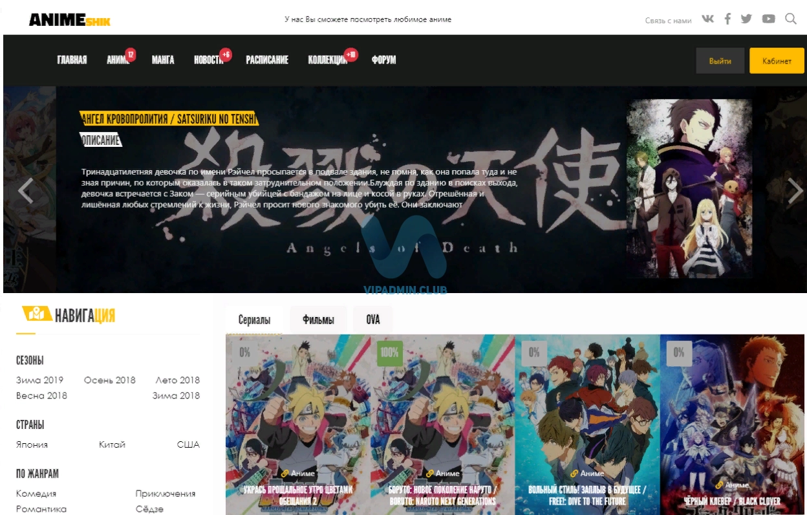Click the Выйти logout button

[720, 61]
